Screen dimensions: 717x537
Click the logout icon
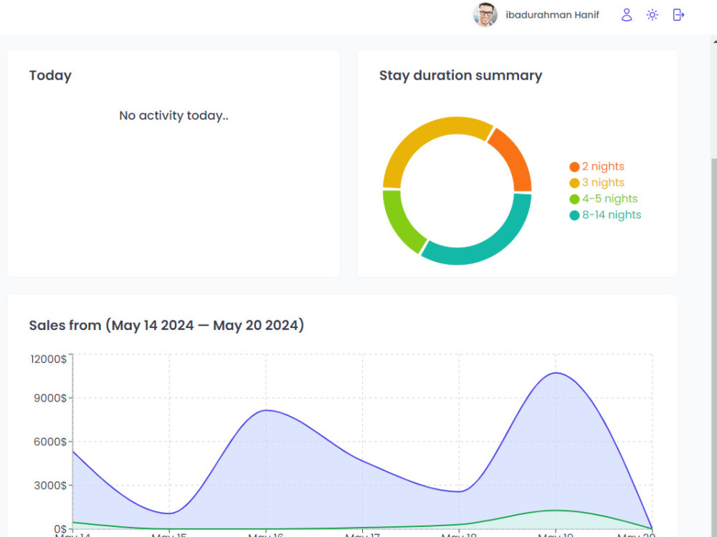[678, 15]
